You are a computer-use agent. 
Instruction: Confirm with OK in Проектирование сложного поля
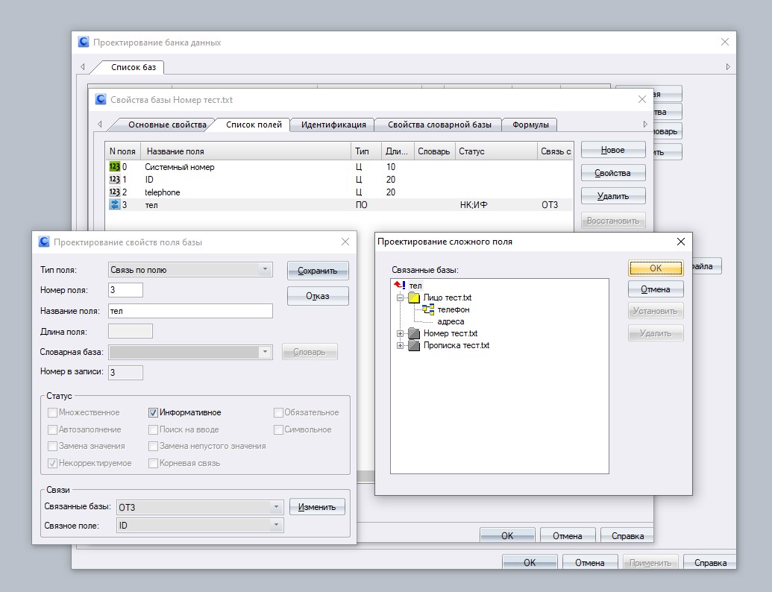[x=656, y=268]
